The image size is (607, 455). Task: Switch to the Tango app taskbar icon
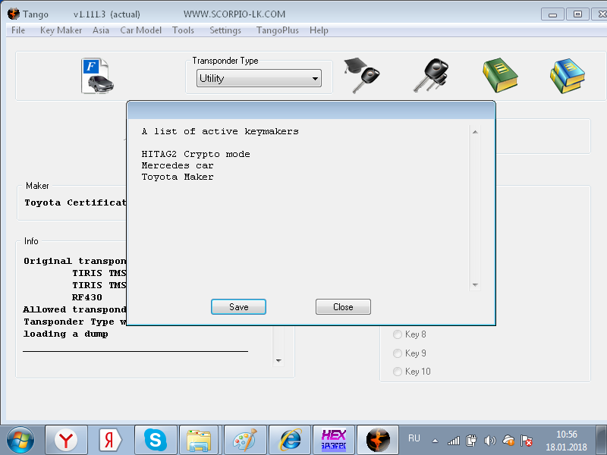378,441
